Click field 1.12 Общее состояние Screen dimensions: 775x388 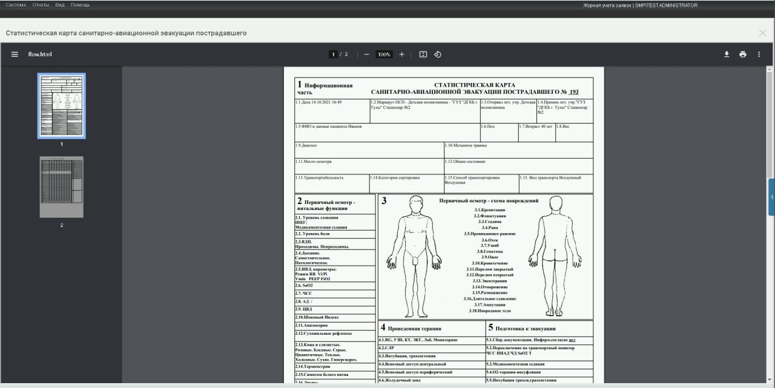click(x=518, y=166)
